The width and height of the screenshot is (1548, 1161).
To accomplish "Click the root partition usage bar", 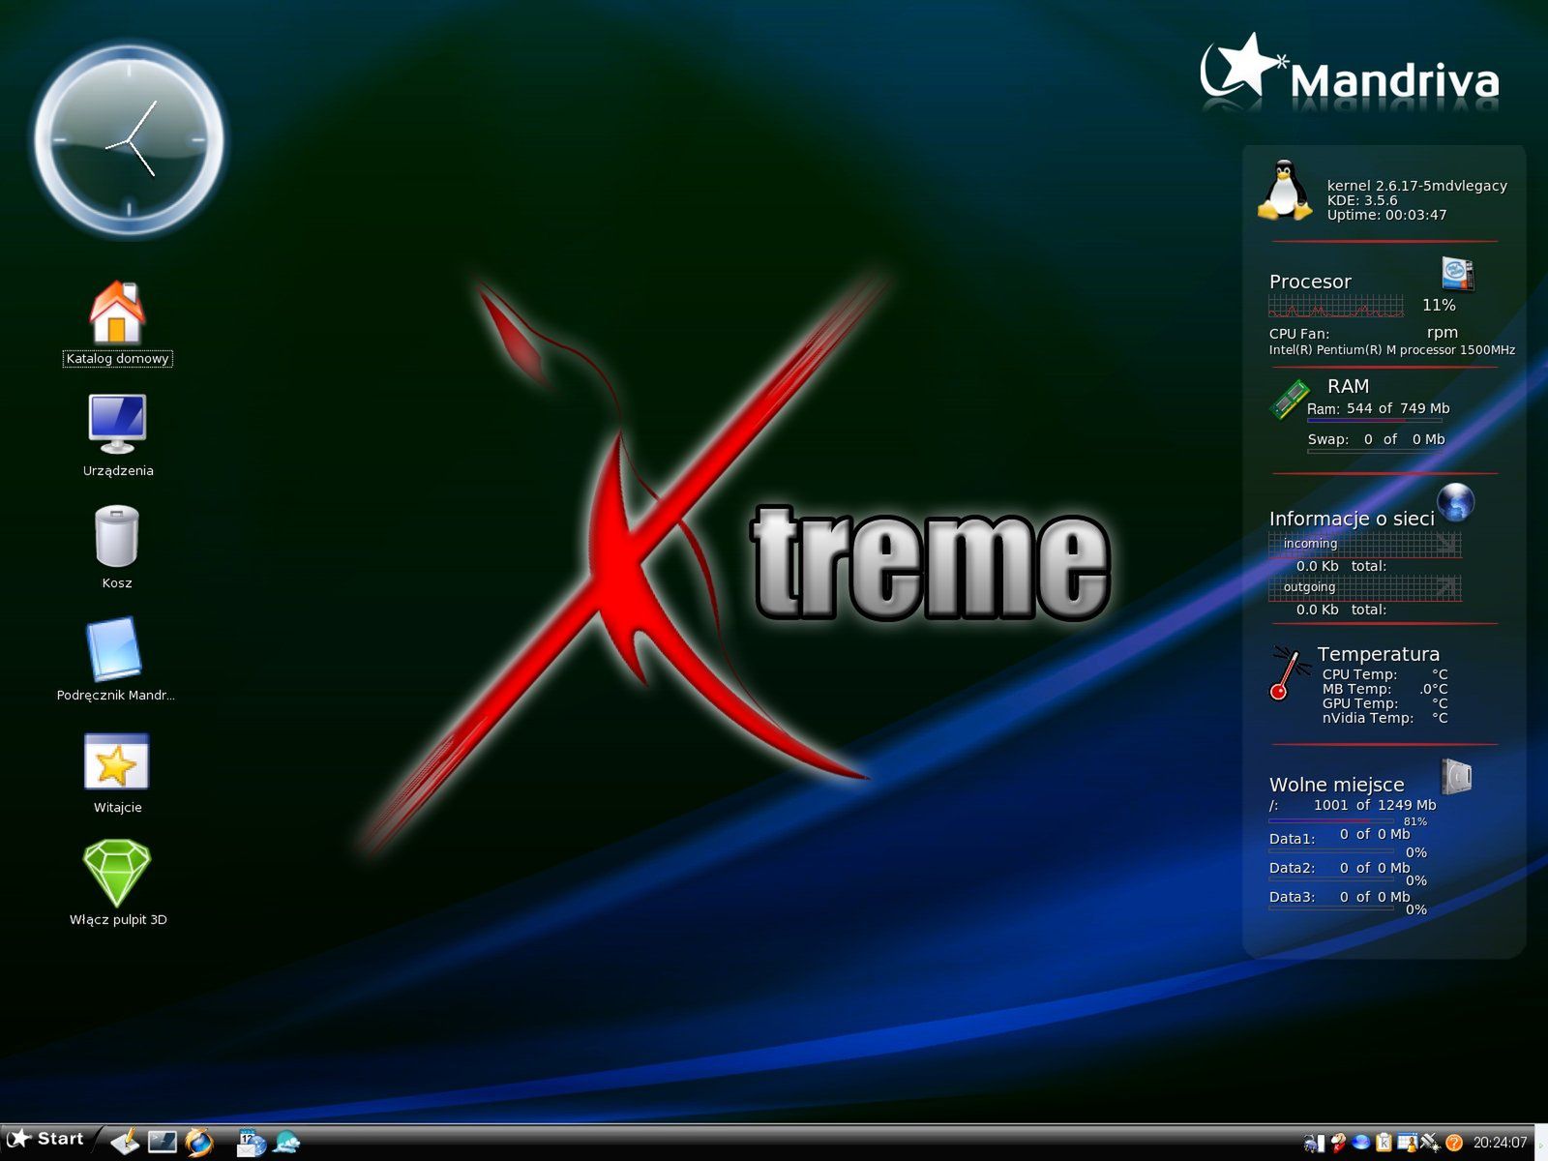I will (1331, 820).
